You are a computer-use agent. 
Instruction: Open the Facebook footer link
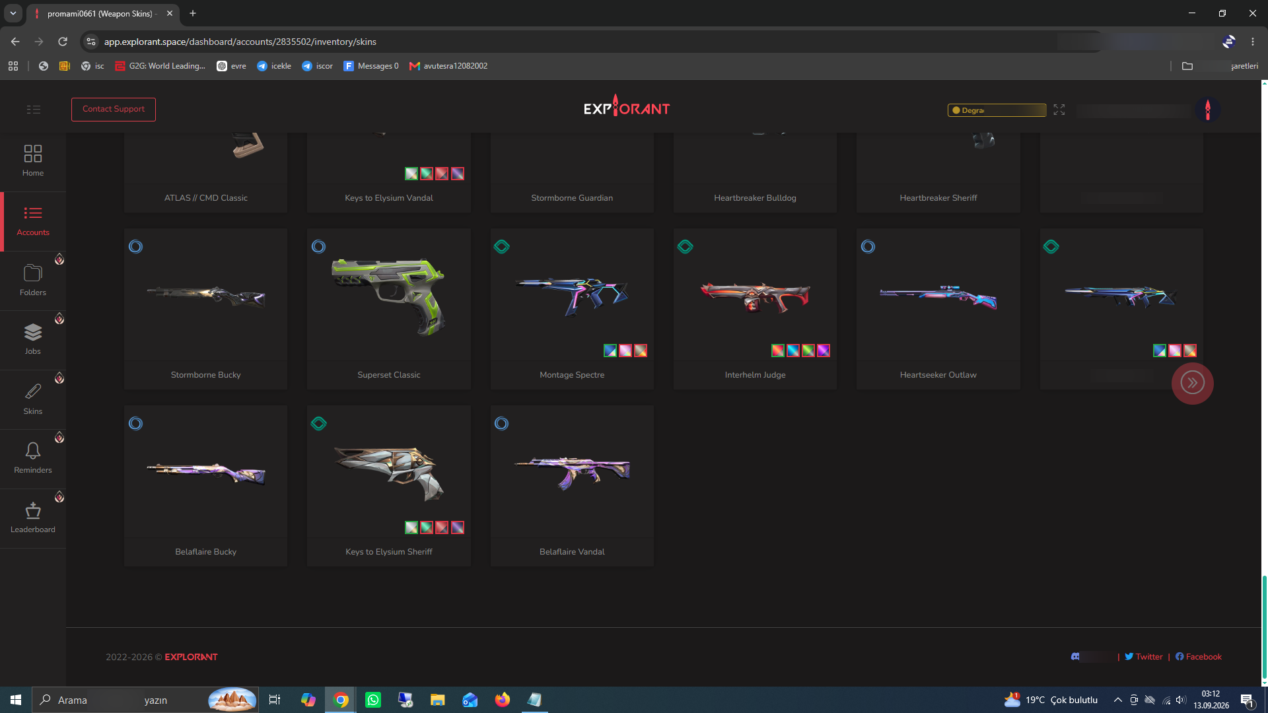tap(1199, 657)
